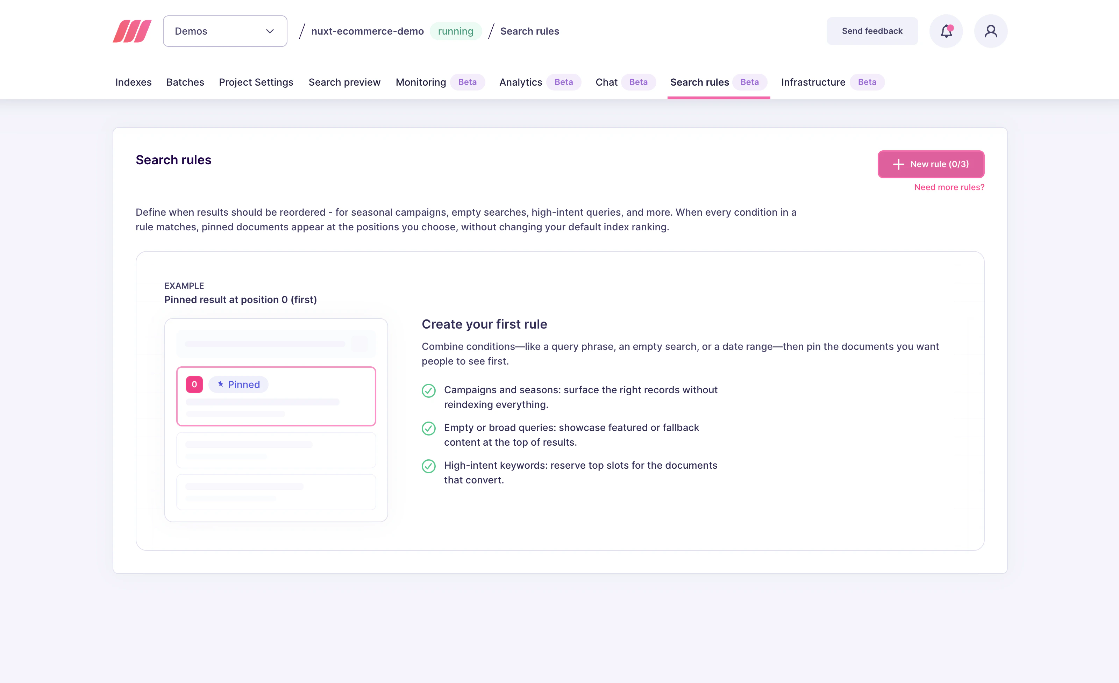Open the Analytics section

pyautogui.click(x=520, y=82)
